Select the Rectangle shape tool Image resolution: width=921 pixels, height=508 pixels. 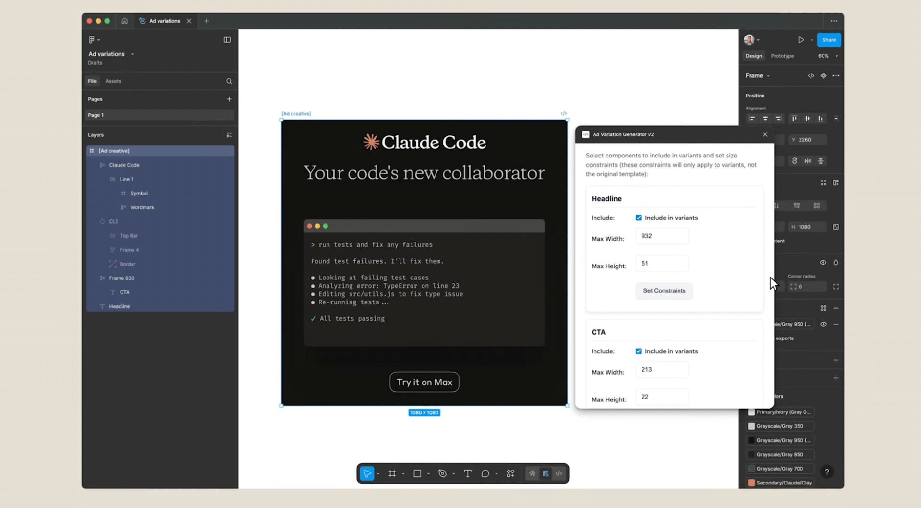(417, 474)
